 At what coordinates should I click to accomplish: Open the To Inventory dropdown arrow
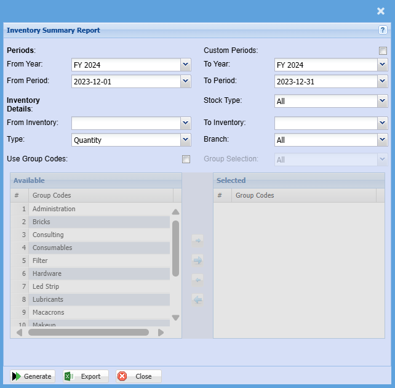coord(383,123)
